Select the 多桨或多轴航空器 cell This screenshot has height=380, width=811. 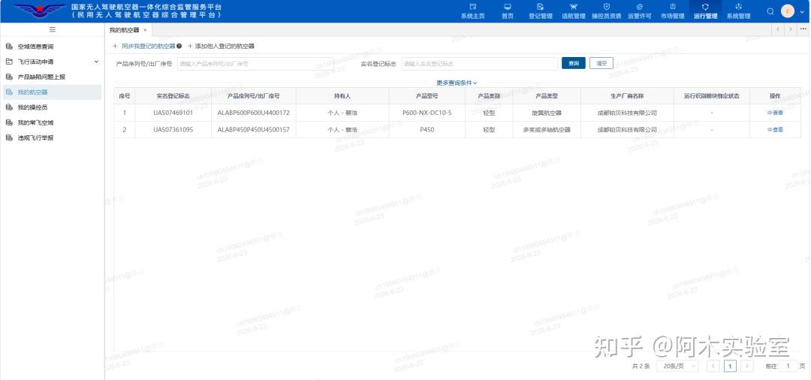click(547, 130)
